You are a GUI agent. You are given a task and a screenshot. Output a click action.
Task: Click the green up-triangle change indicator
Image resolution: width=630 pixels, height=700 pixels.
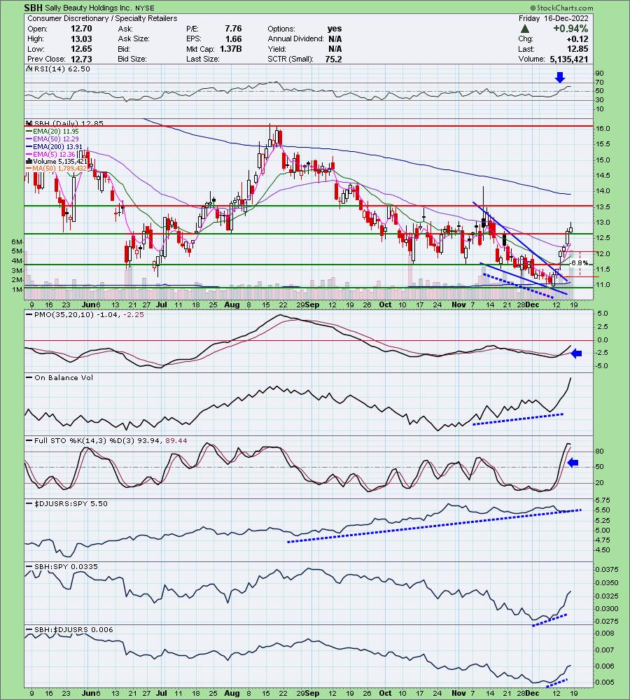click(525, 29)
